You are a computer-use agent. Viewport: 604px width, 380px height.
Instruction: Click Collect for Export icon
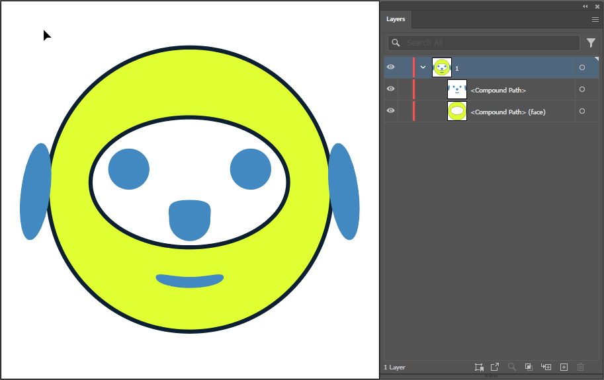479,367
